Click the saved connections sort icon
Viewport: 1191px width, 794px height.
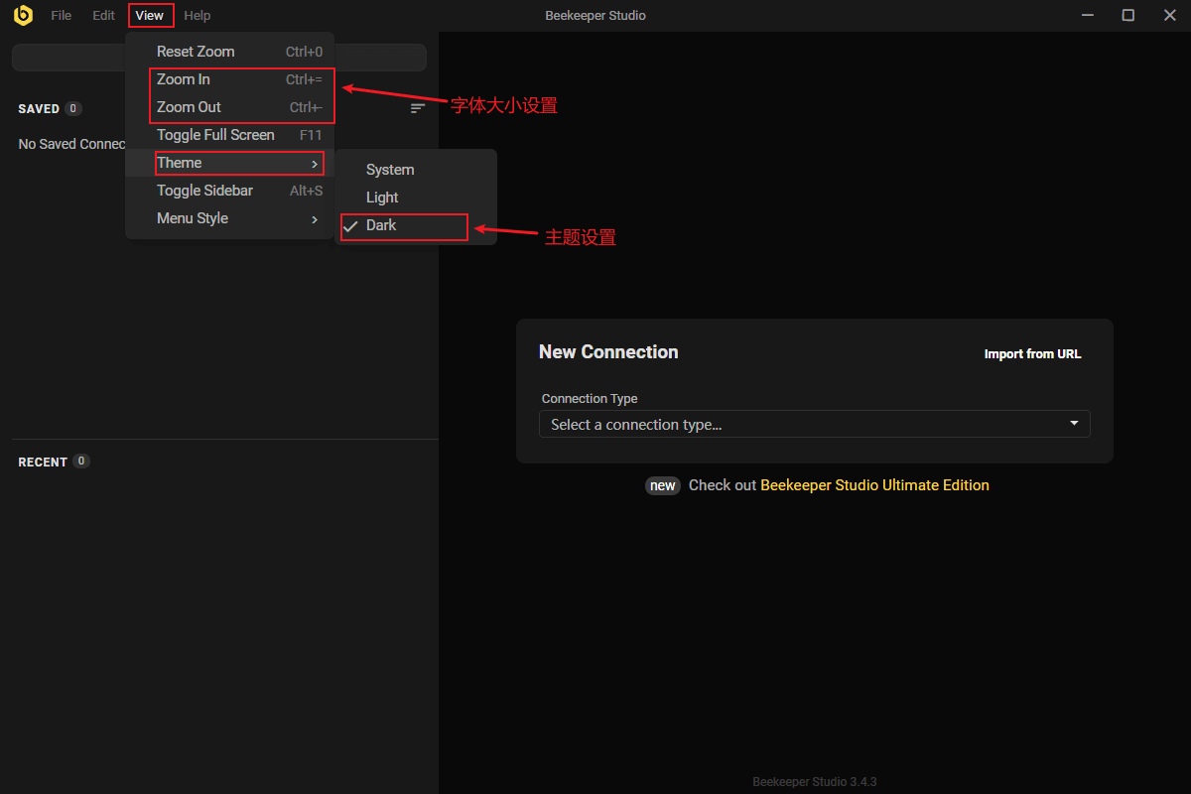[x=418, y=108]
